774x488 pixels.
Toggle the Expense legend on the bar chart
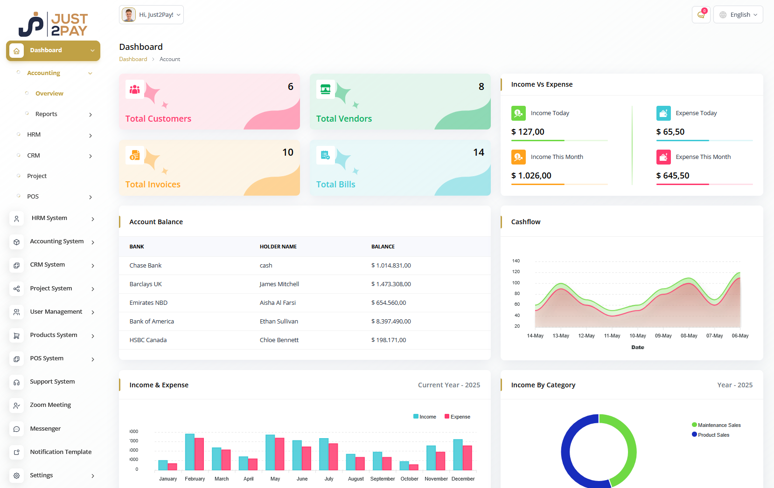tap(457, 416)
